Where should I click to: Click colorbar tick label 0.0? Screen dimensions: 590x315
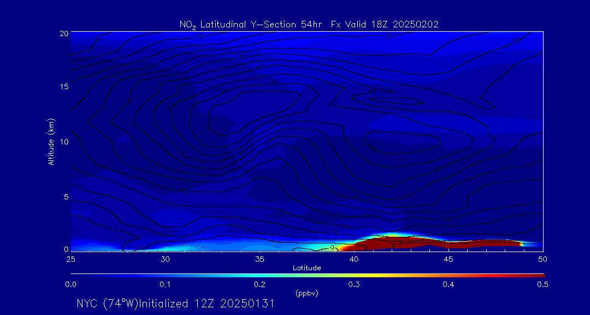(70, 285)
